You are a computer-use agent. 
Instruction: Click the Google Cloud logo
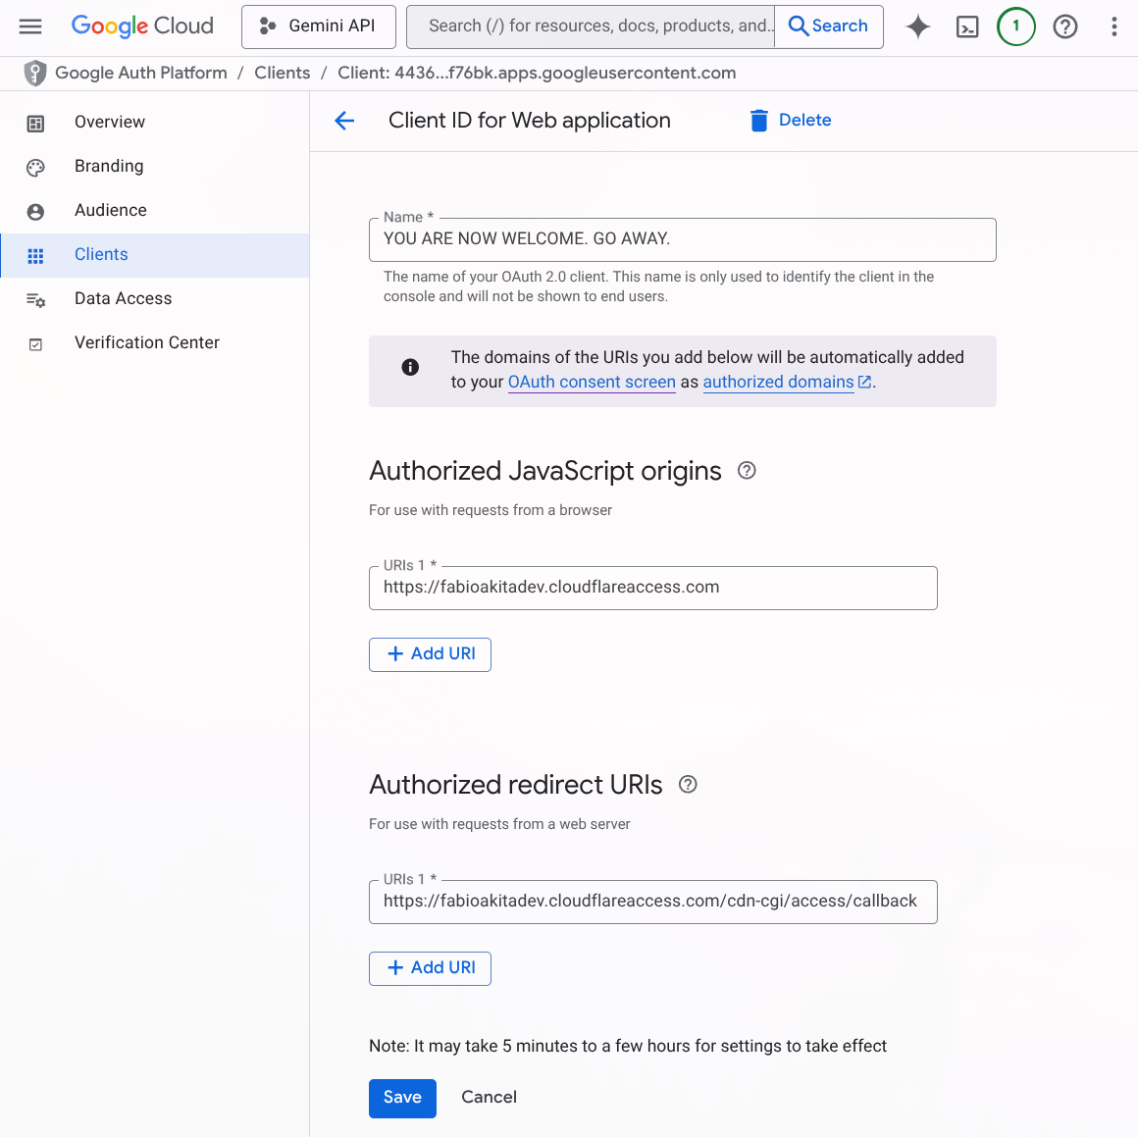(142, 26)
